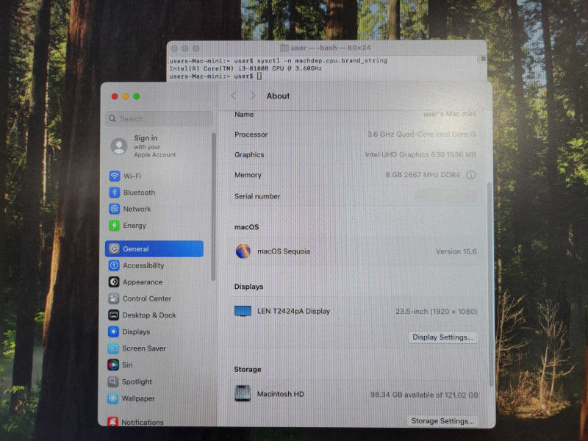
Task: Open the Siri icon
Action: (x=113, y=365)
